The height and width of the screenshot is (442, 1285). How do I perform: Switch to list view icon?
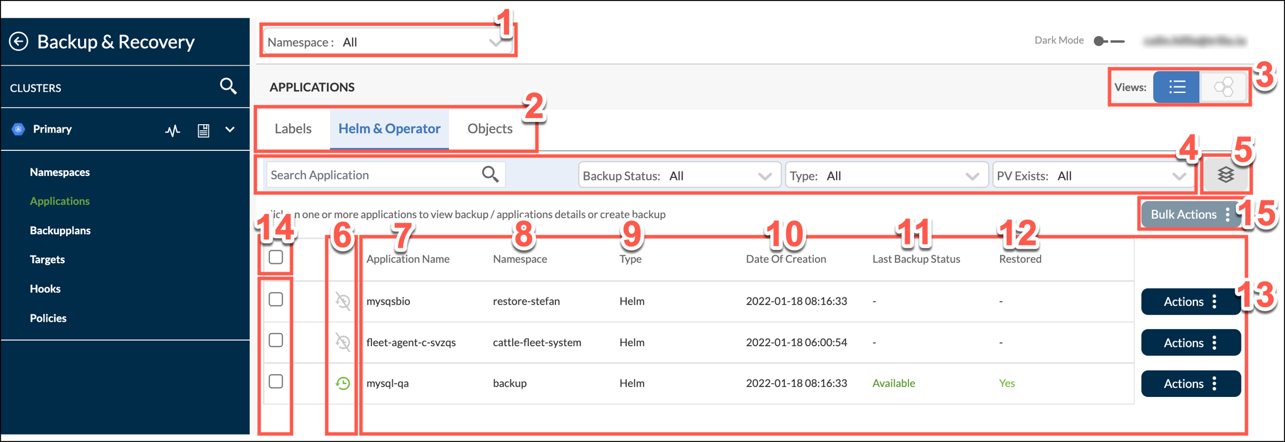point(1176,87)
